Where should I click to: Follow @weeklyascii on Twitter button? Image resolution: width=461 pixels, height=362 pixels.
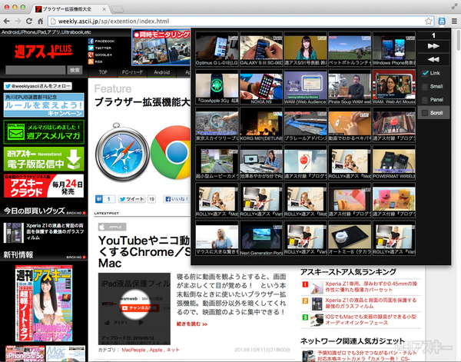(38, 86)
